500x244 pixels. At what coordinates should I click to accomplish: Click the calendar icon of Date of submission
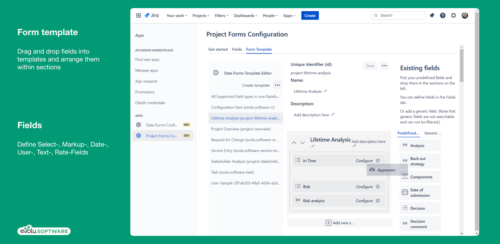click(x=405, y=192)
